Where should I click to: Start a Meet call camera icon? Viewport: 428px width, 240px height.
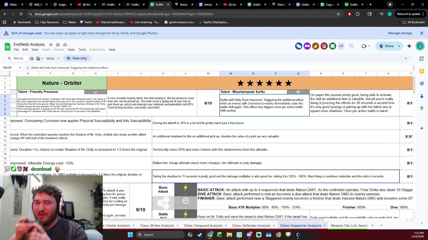click(x=364, y=46)
